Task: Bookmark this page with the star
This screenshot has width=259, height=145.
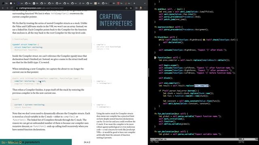Action: [x=131, y=8]
